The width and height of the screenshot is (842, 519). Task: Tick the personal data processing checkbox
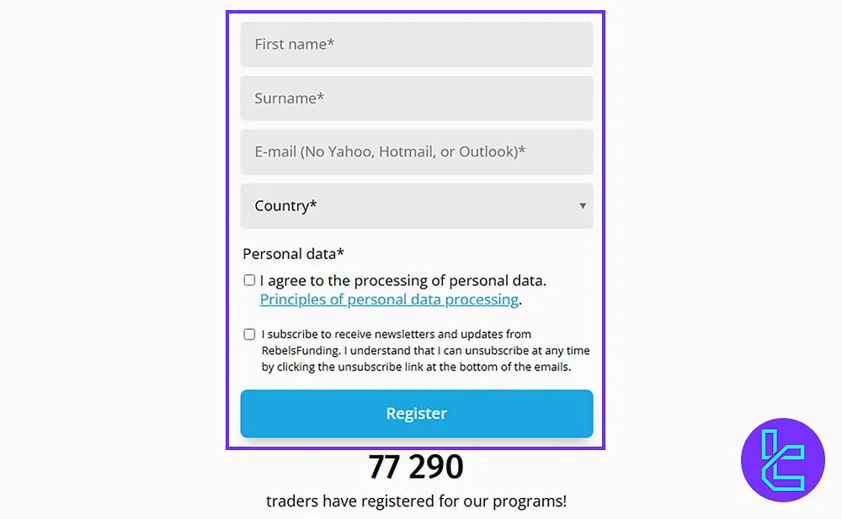coord(249,280)
